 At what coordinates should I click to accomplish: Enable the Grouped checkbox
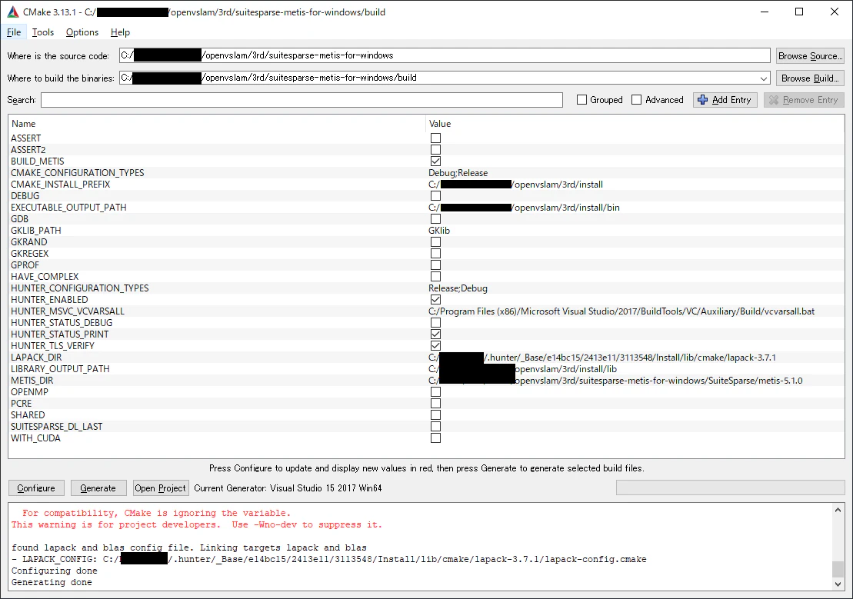click(x=581, y=99)
